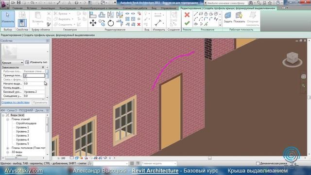Select Mirror by picking axis tool
The image size is (311, 175).
click(x=111, y=15)
